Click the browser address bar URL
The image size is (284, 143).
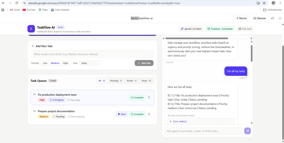tap(104, 3)
